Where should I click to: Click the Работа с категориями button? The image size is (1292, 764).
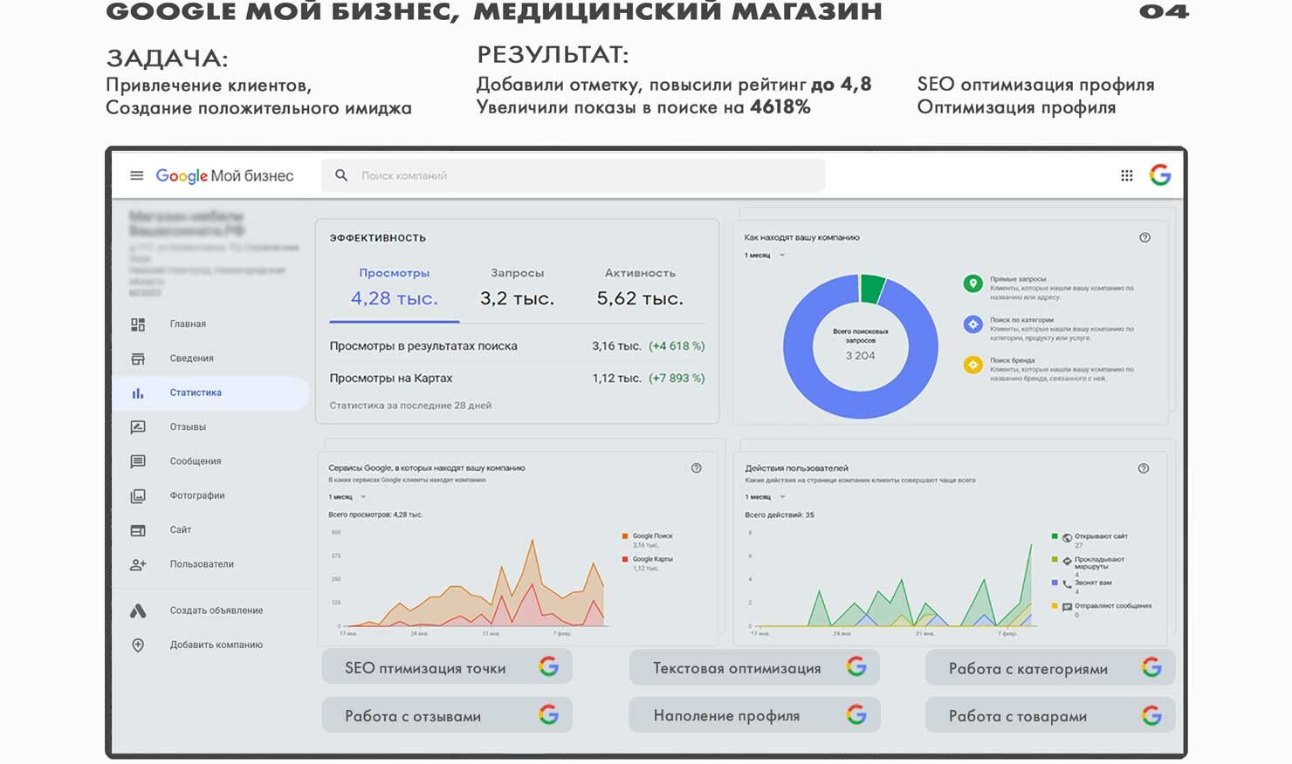coord(1050,668)
